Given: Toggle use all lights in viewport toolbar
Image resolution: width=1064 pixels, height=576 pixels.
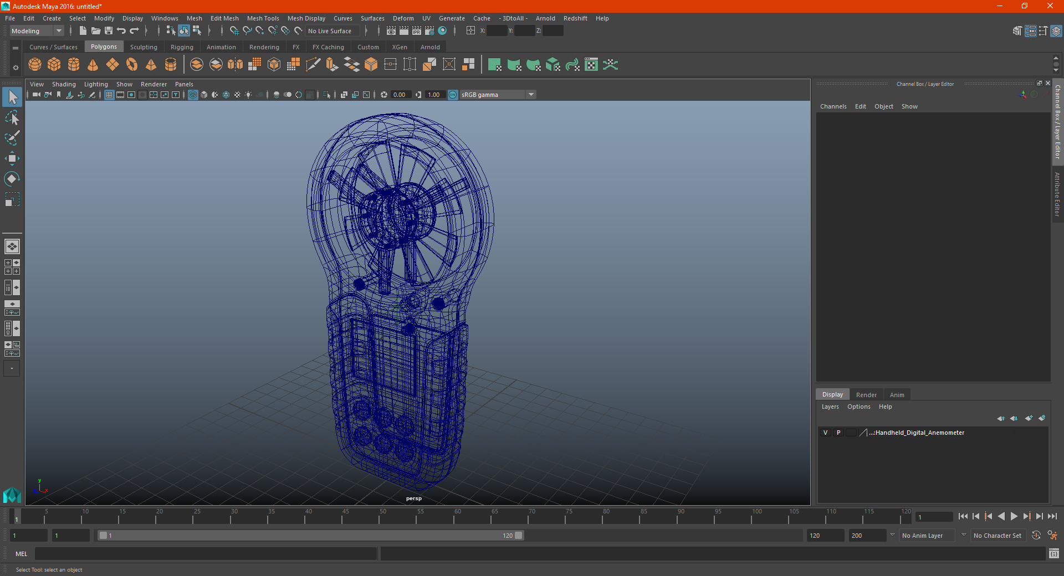Looking at the screenshot, I should click(248, 95).
